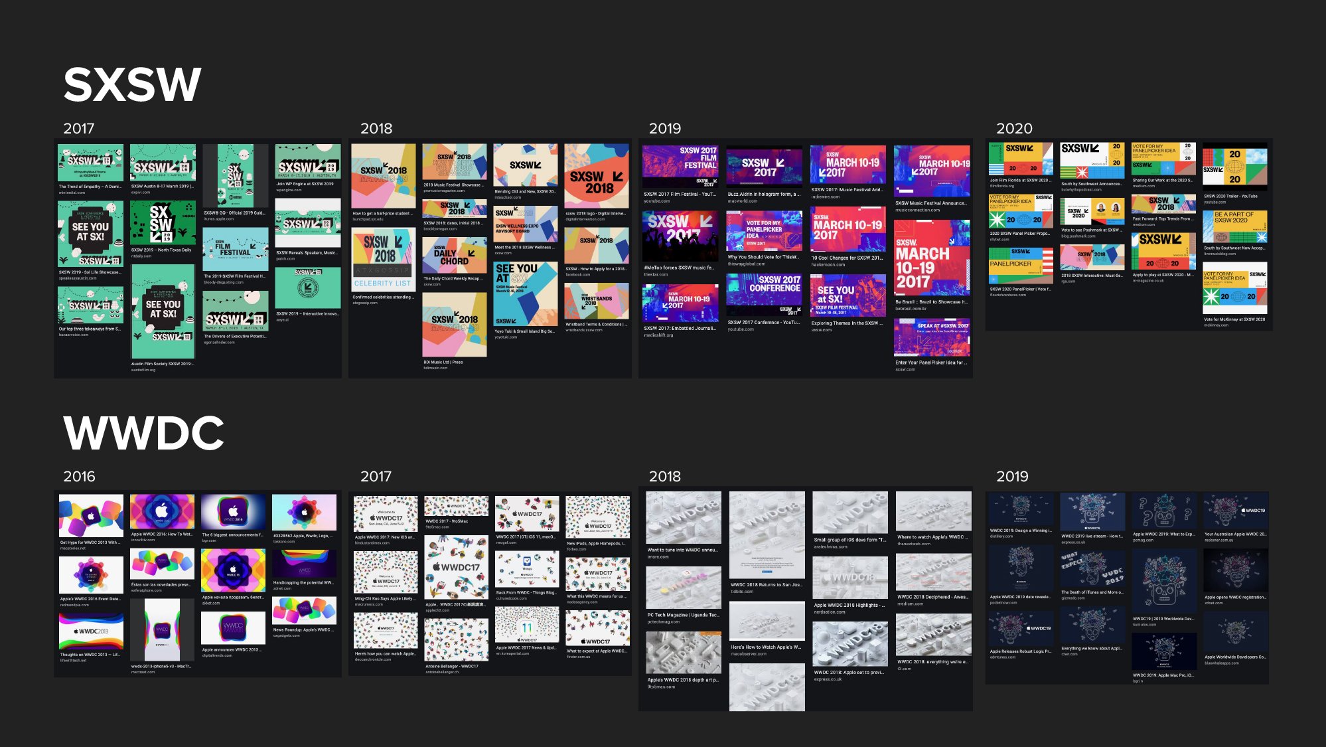Screen dimensions: 1326x747
Task: Click the 'WWDC 2019: Apple Mac Pro, iOS' image
Action: tap(1163, 652)
